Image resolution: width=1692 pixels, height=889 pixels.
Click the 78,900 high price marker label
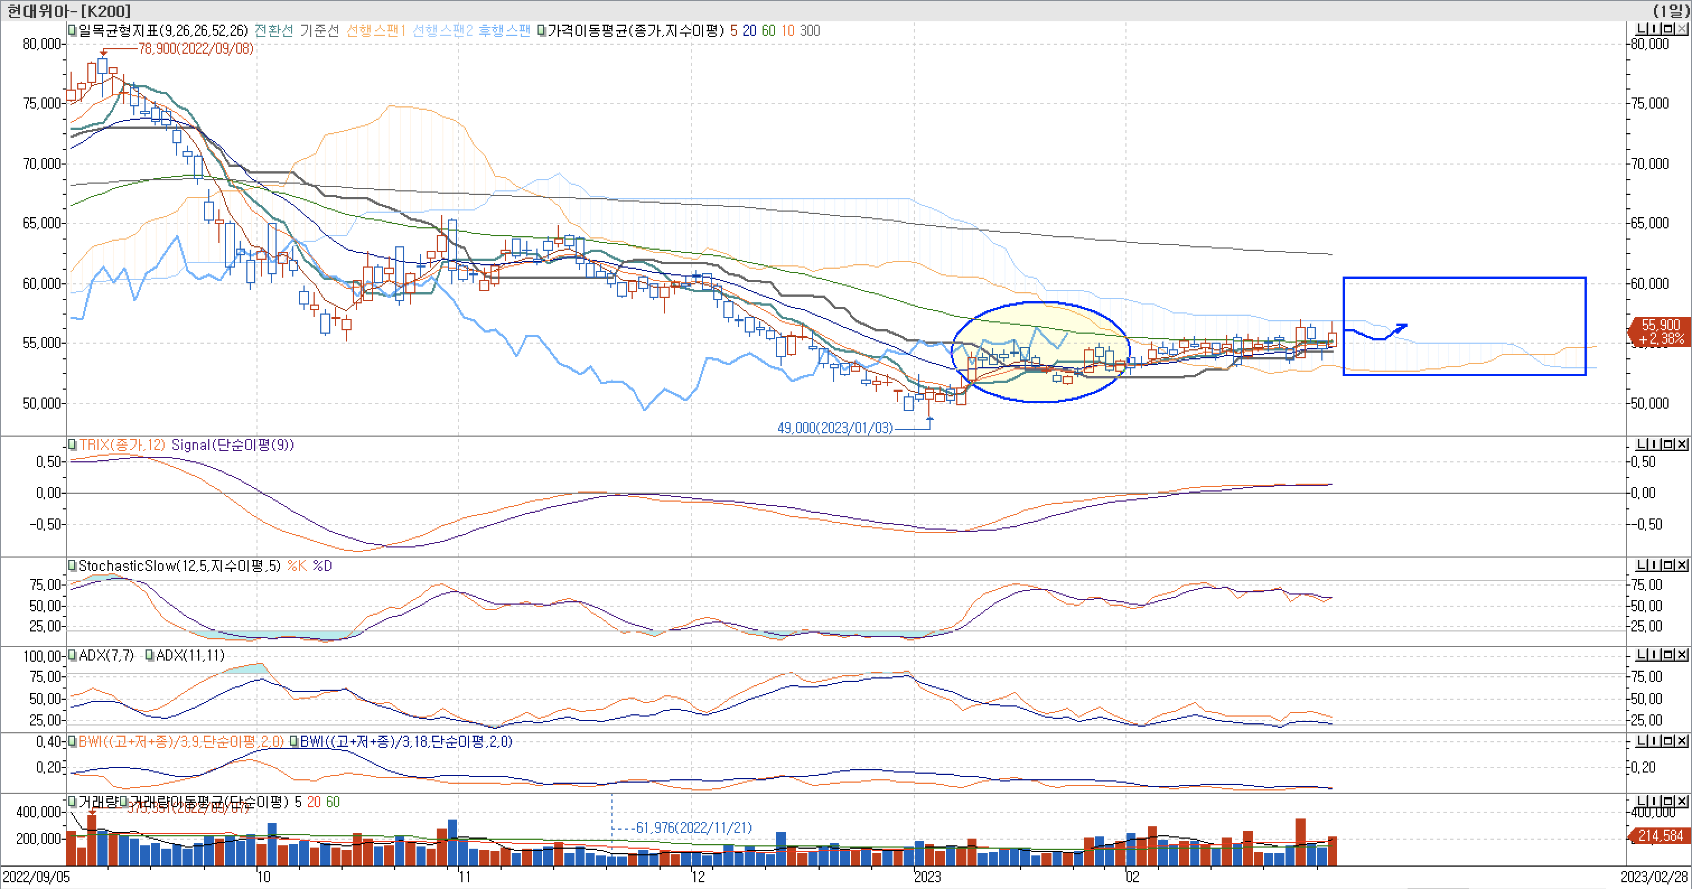[x=195, y=49]
